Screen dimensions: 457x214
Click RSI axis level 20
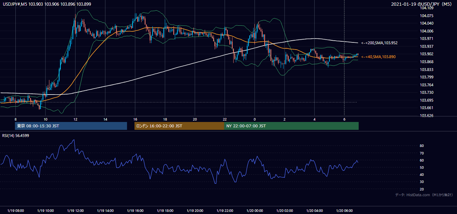click(422, 189)
